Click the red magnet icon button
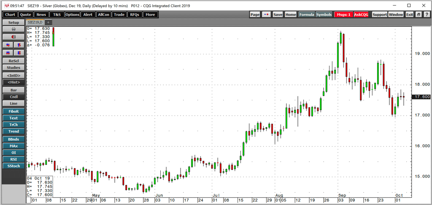 click(x=13, y=37)
